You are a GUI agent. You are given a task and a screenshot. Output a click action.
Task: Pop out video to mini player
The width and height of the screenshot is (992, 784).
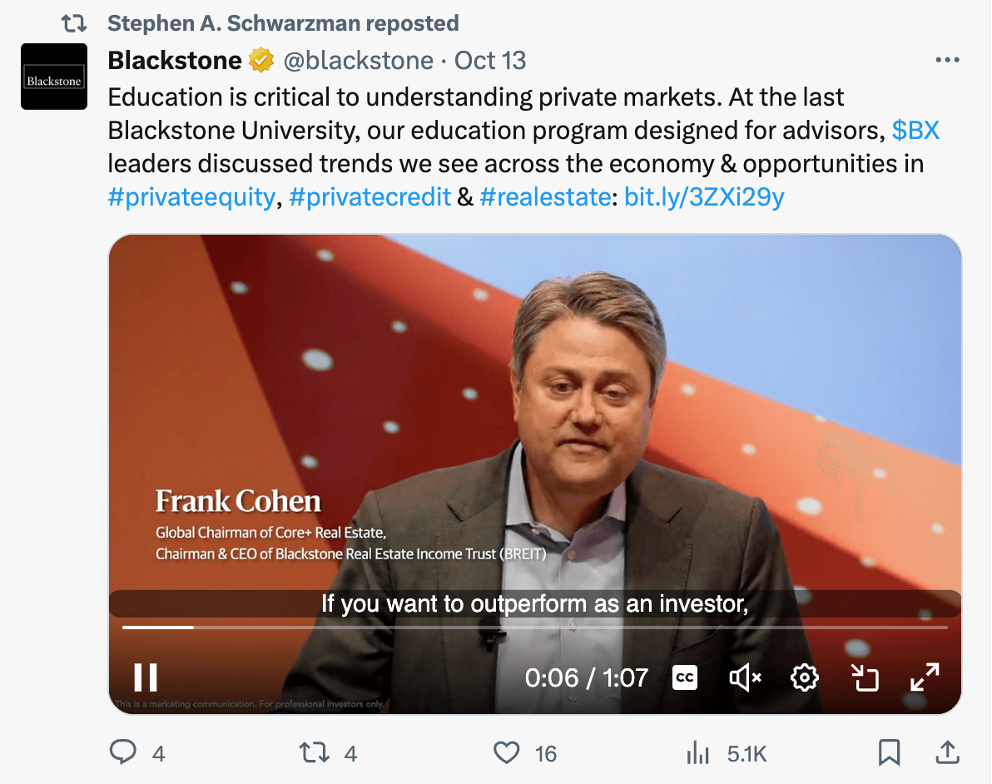[866, 677]
